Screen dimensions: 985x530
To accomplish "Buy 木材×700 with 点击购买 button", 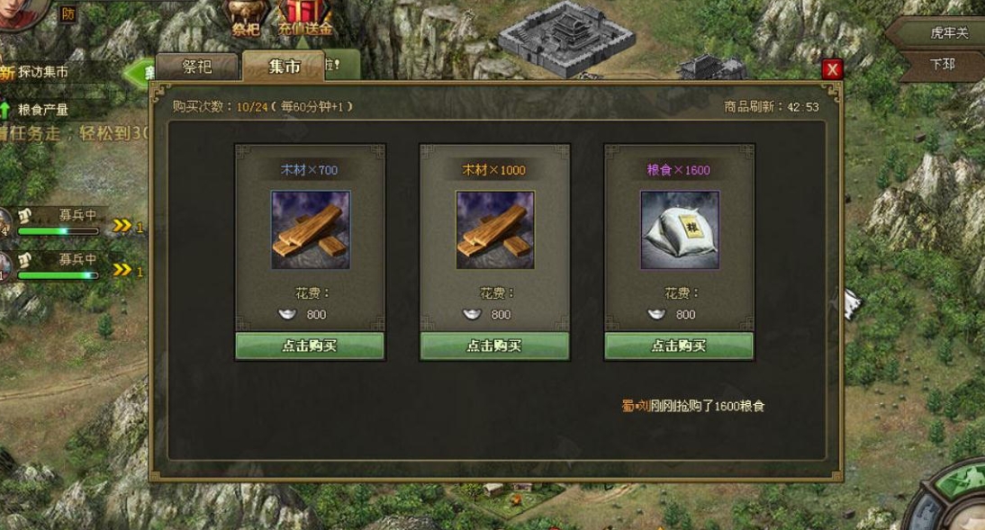I will 310,346.
